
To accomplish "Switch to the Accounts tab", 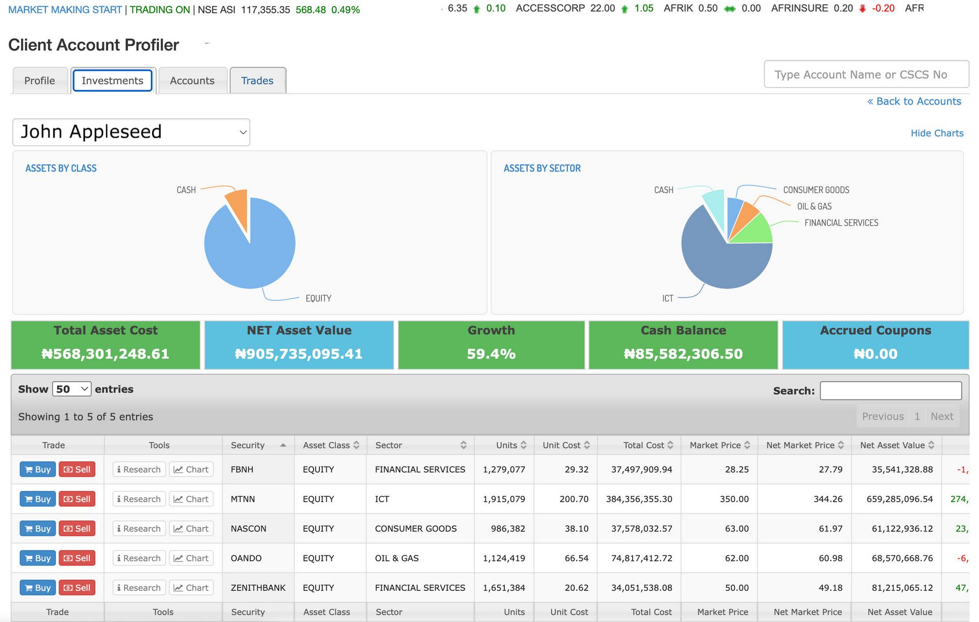I will (192, 81).
